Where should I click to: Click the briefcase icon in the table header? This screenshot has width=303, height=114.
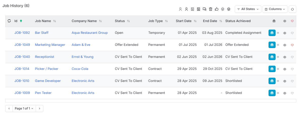point(274,21)
